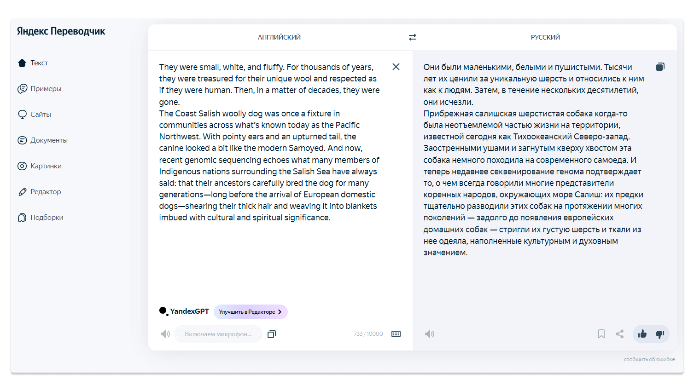The width and height of the screenshot is (694, 391).
Task: Click Улучшить в Редакторе button
Action: pyautogui.click(x=251, y=312)
